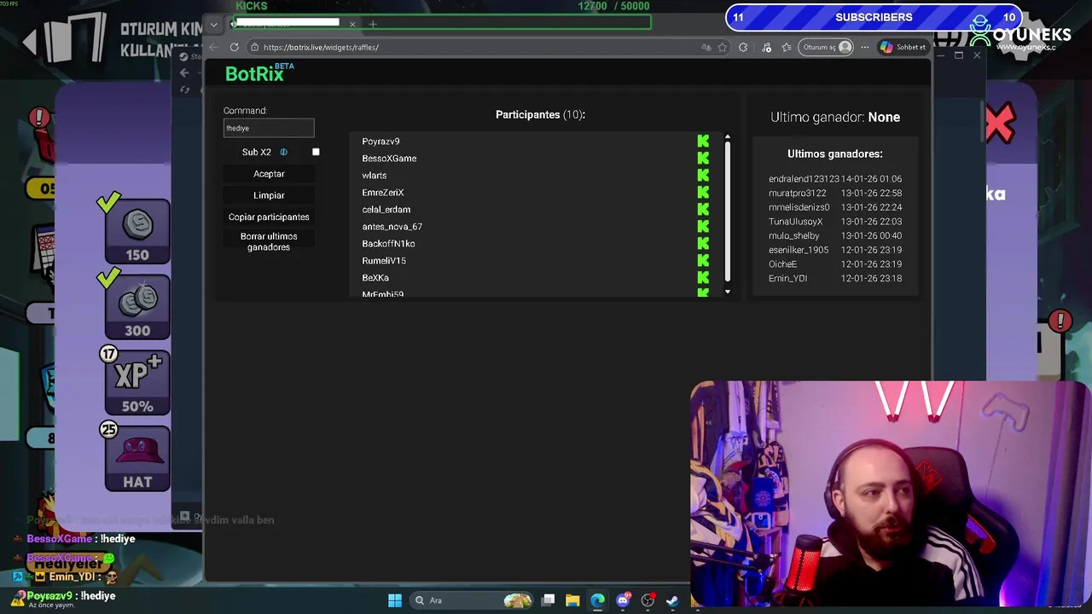Select participant EmreZeriX
Image resolution: width=1092 pixels, height=614 pixels.
(x=383, y=193)
